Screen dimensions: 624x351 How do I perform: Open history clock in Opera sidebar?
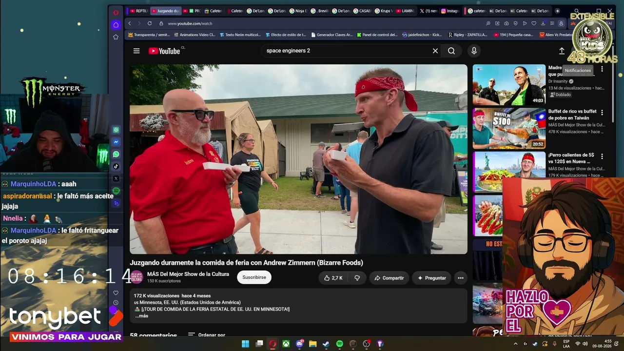116,303
